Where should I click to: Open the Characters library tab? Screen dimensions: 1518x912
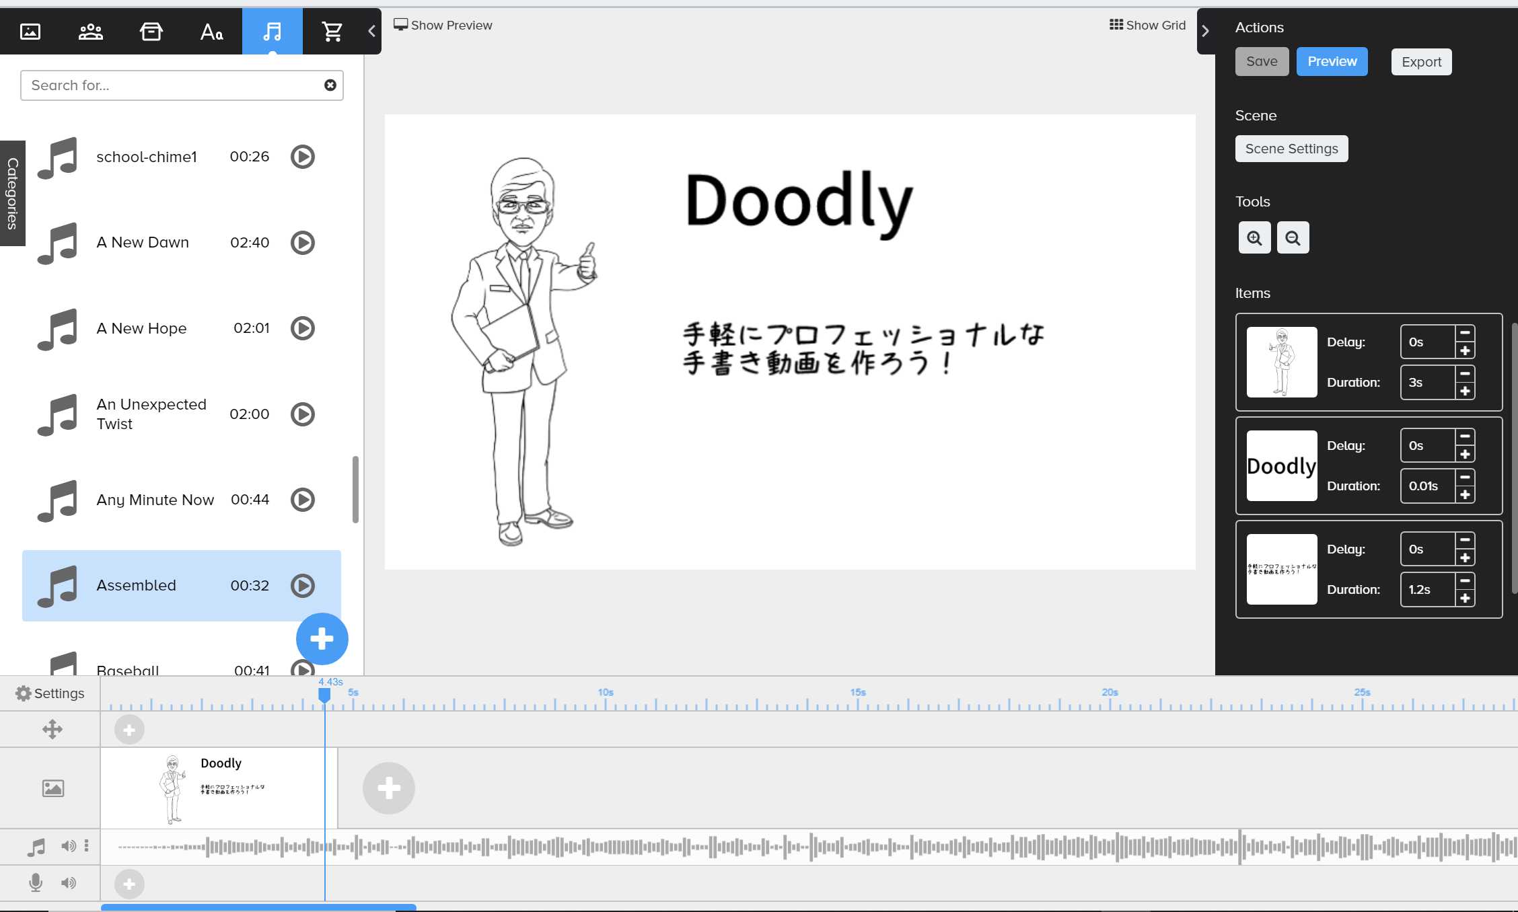click(x=90, y=32)
